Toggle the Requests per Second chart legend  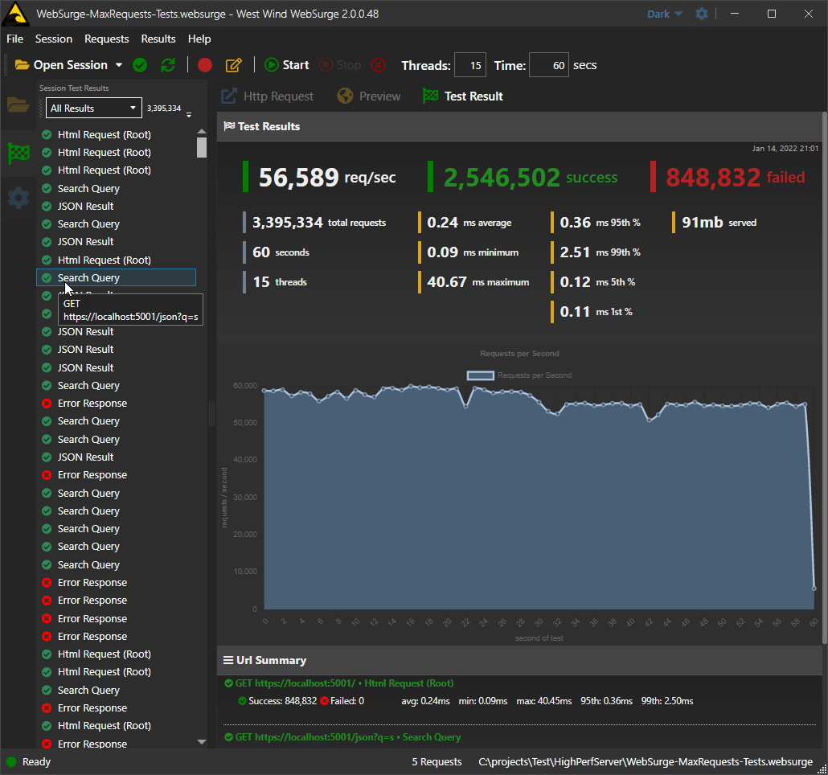coord(519,375)
